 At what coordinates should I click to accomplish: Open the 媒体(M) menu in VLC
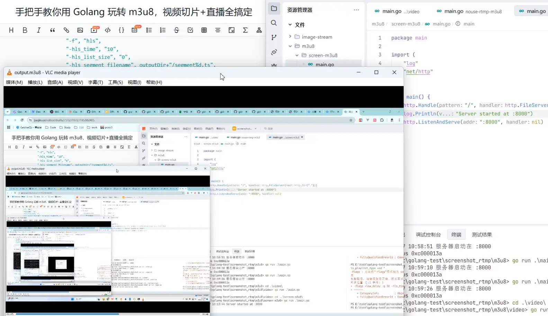coord(14,82)
